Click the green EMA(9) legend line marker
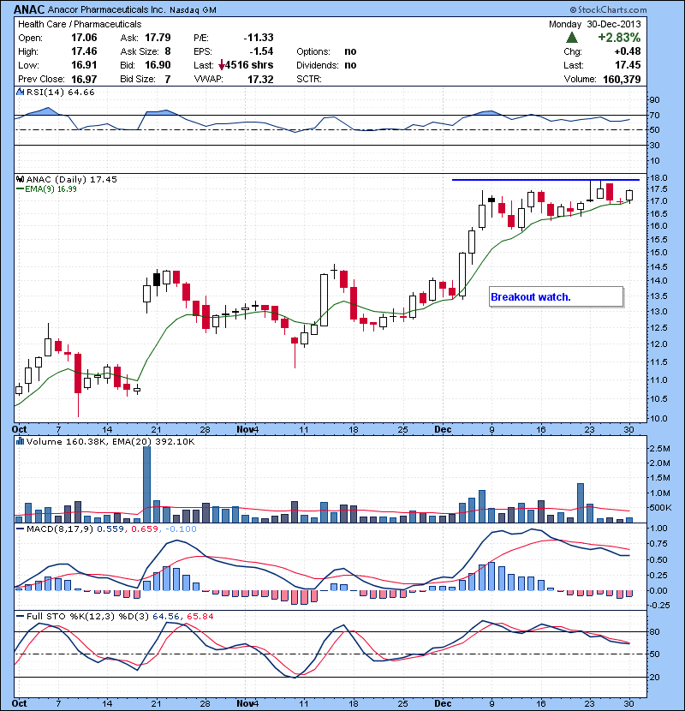The image size is (685, 711). [20, 189]
